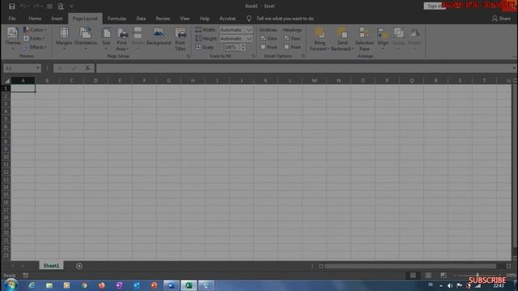518x291 pixels.
Task: Click the Print Preview quick access icon
Action: 61,6
